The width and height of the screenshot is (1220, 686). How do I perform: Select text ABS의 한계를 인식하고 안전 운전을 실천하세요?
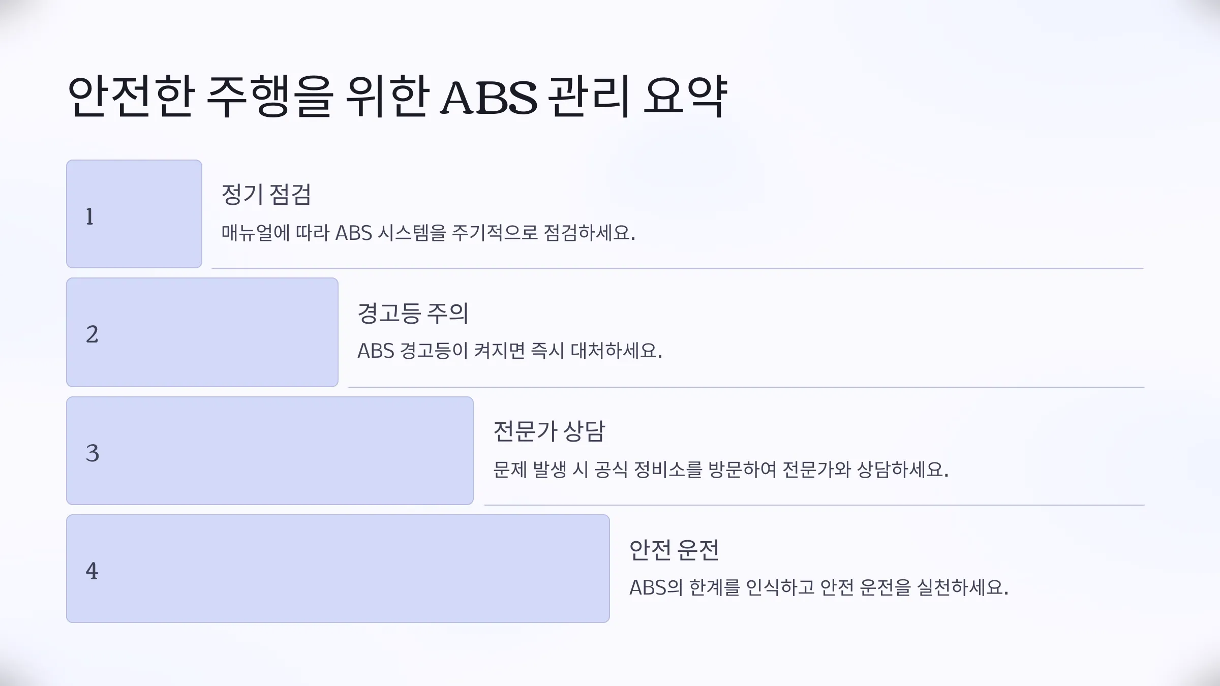819,587
